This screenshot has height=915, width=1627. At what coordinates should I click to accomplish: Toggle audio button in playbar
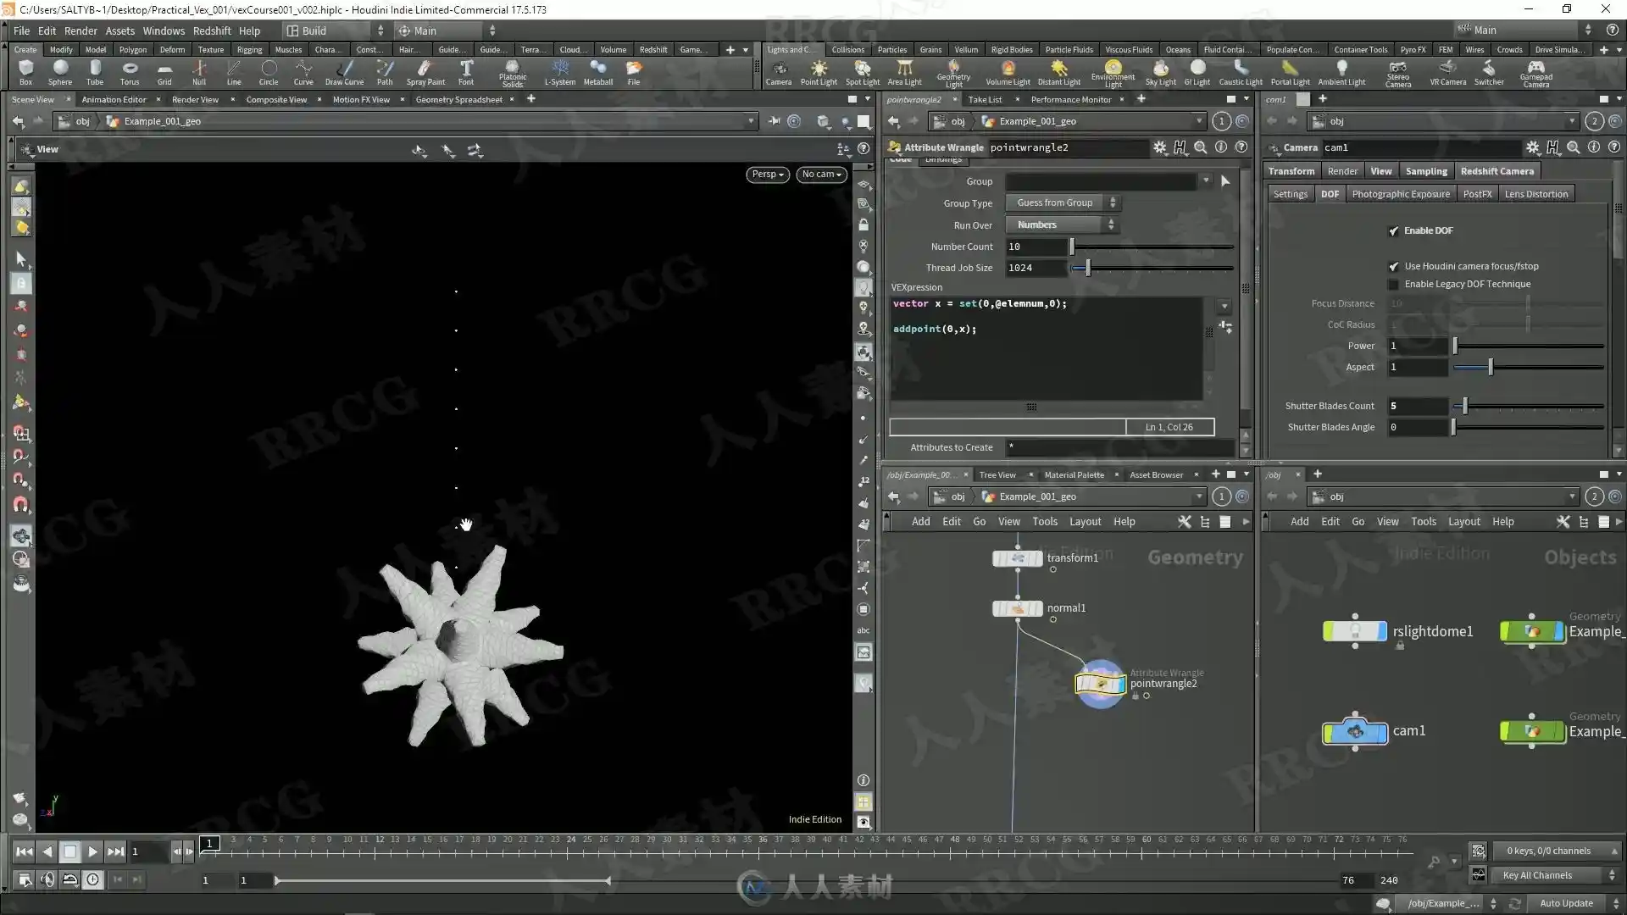pos(47,880)
